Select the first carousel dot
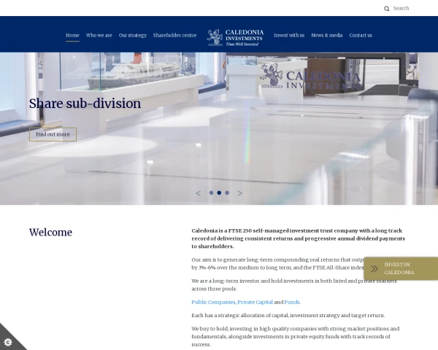The width and height of the screenshot is (438, 350). pyautogui.click(x=211, y=192)
